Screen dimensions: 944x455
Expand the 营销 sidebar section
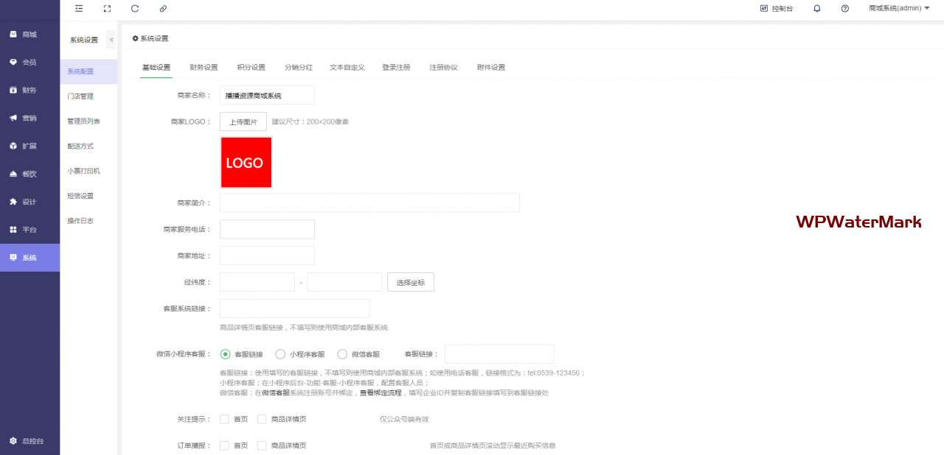29,118
